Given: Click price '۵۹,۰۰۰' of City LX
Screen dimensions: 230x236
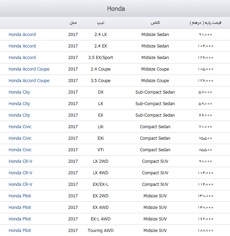Looking at the screenshot, I should tap(205, 104).
